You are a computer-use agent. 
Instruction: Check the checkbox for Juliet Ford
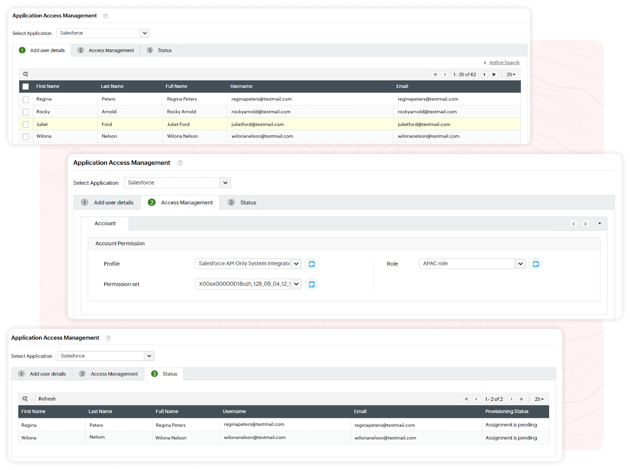(25, 124)
